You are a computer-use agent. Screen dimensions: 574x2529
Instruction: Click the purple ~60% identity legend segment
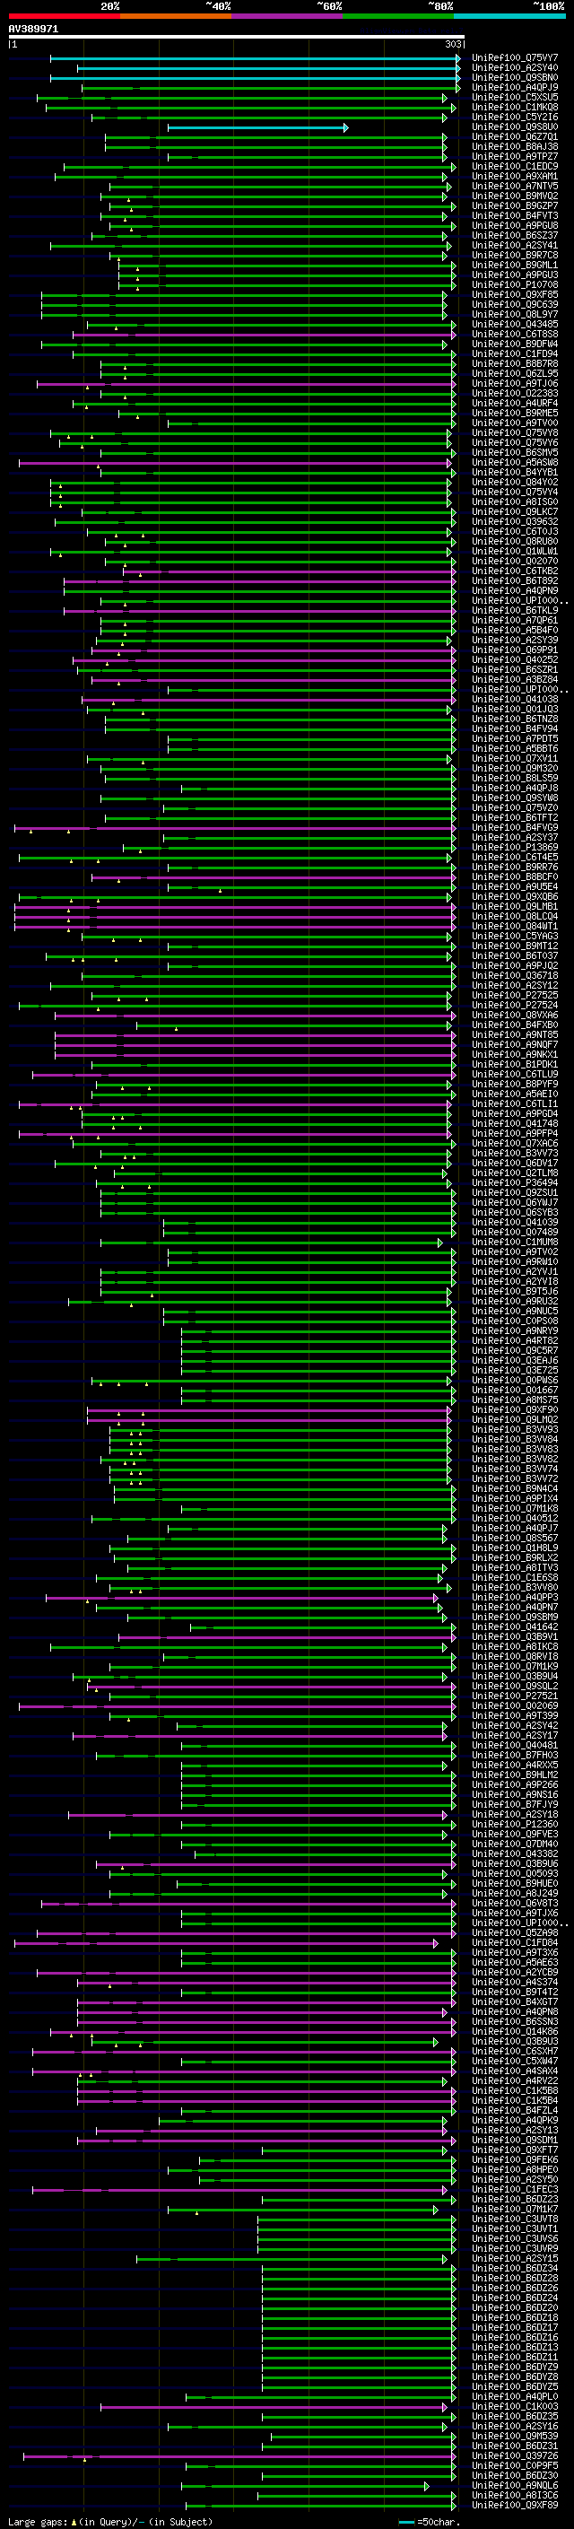[286, 16]
